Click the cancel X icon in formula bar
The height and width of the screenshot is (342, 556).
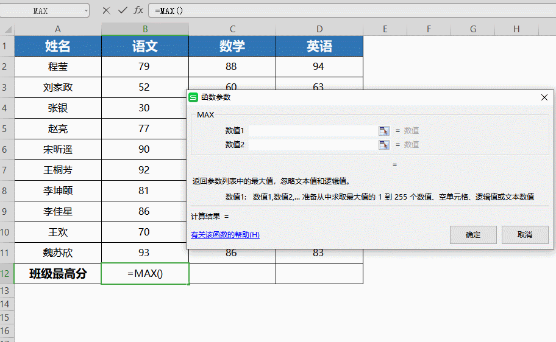tap(106, 10)
